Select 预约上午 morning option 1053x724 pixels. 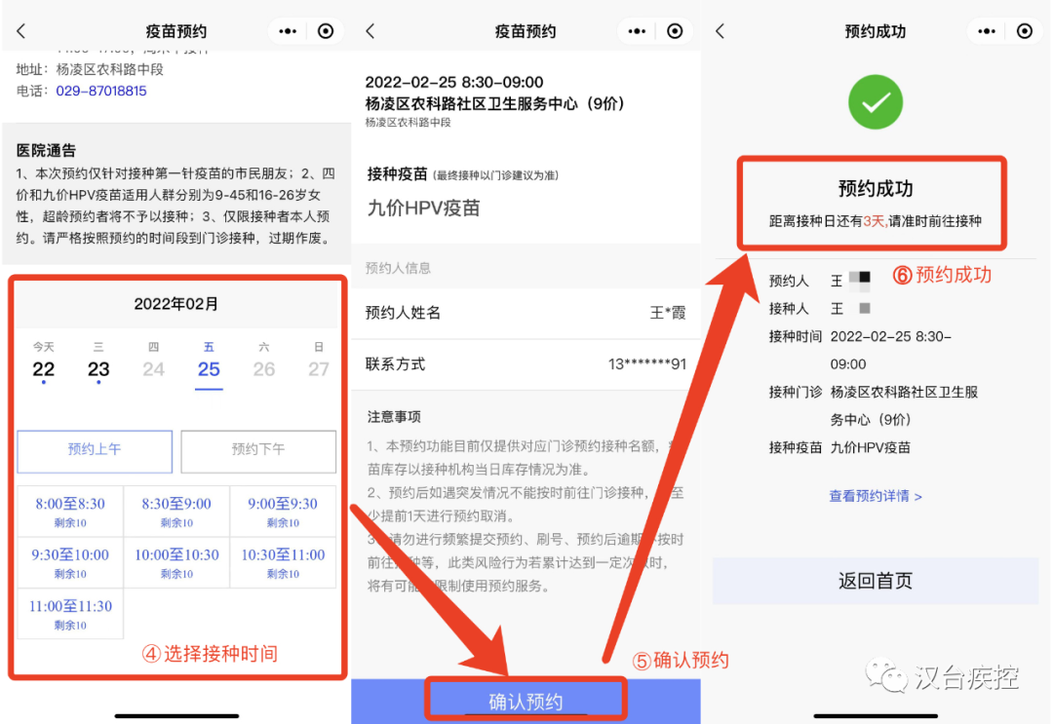(x=95, y=450)
